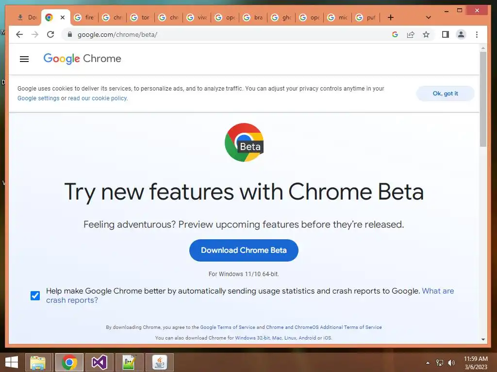Open the profile avatar menu
This screenshot has width=497, height=372.
tap(461, 34)
